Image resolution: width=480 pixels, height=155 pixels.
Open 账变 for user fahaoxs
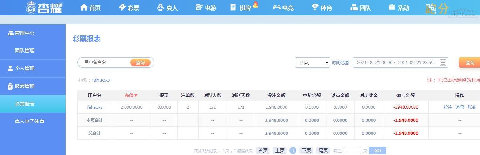[x=472, y=107]
